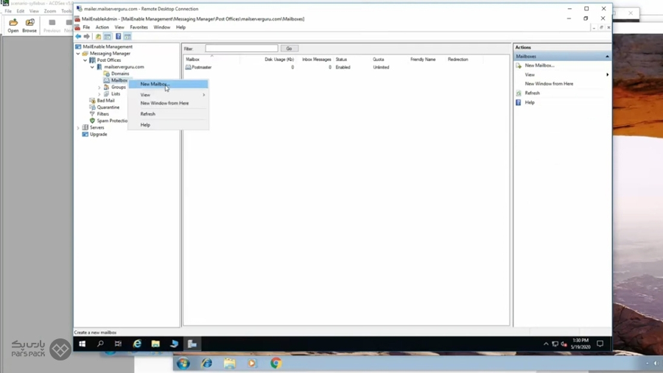663x373 pixels.
Task: Open the Window menu
Action: [x=162, y=27]
